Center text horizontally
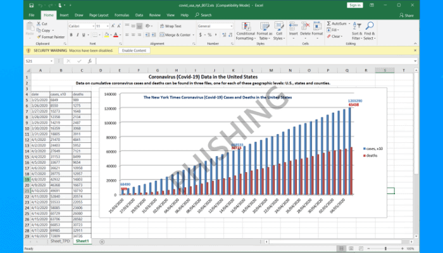Screen dimensions: 443x253 coord(134,35)
